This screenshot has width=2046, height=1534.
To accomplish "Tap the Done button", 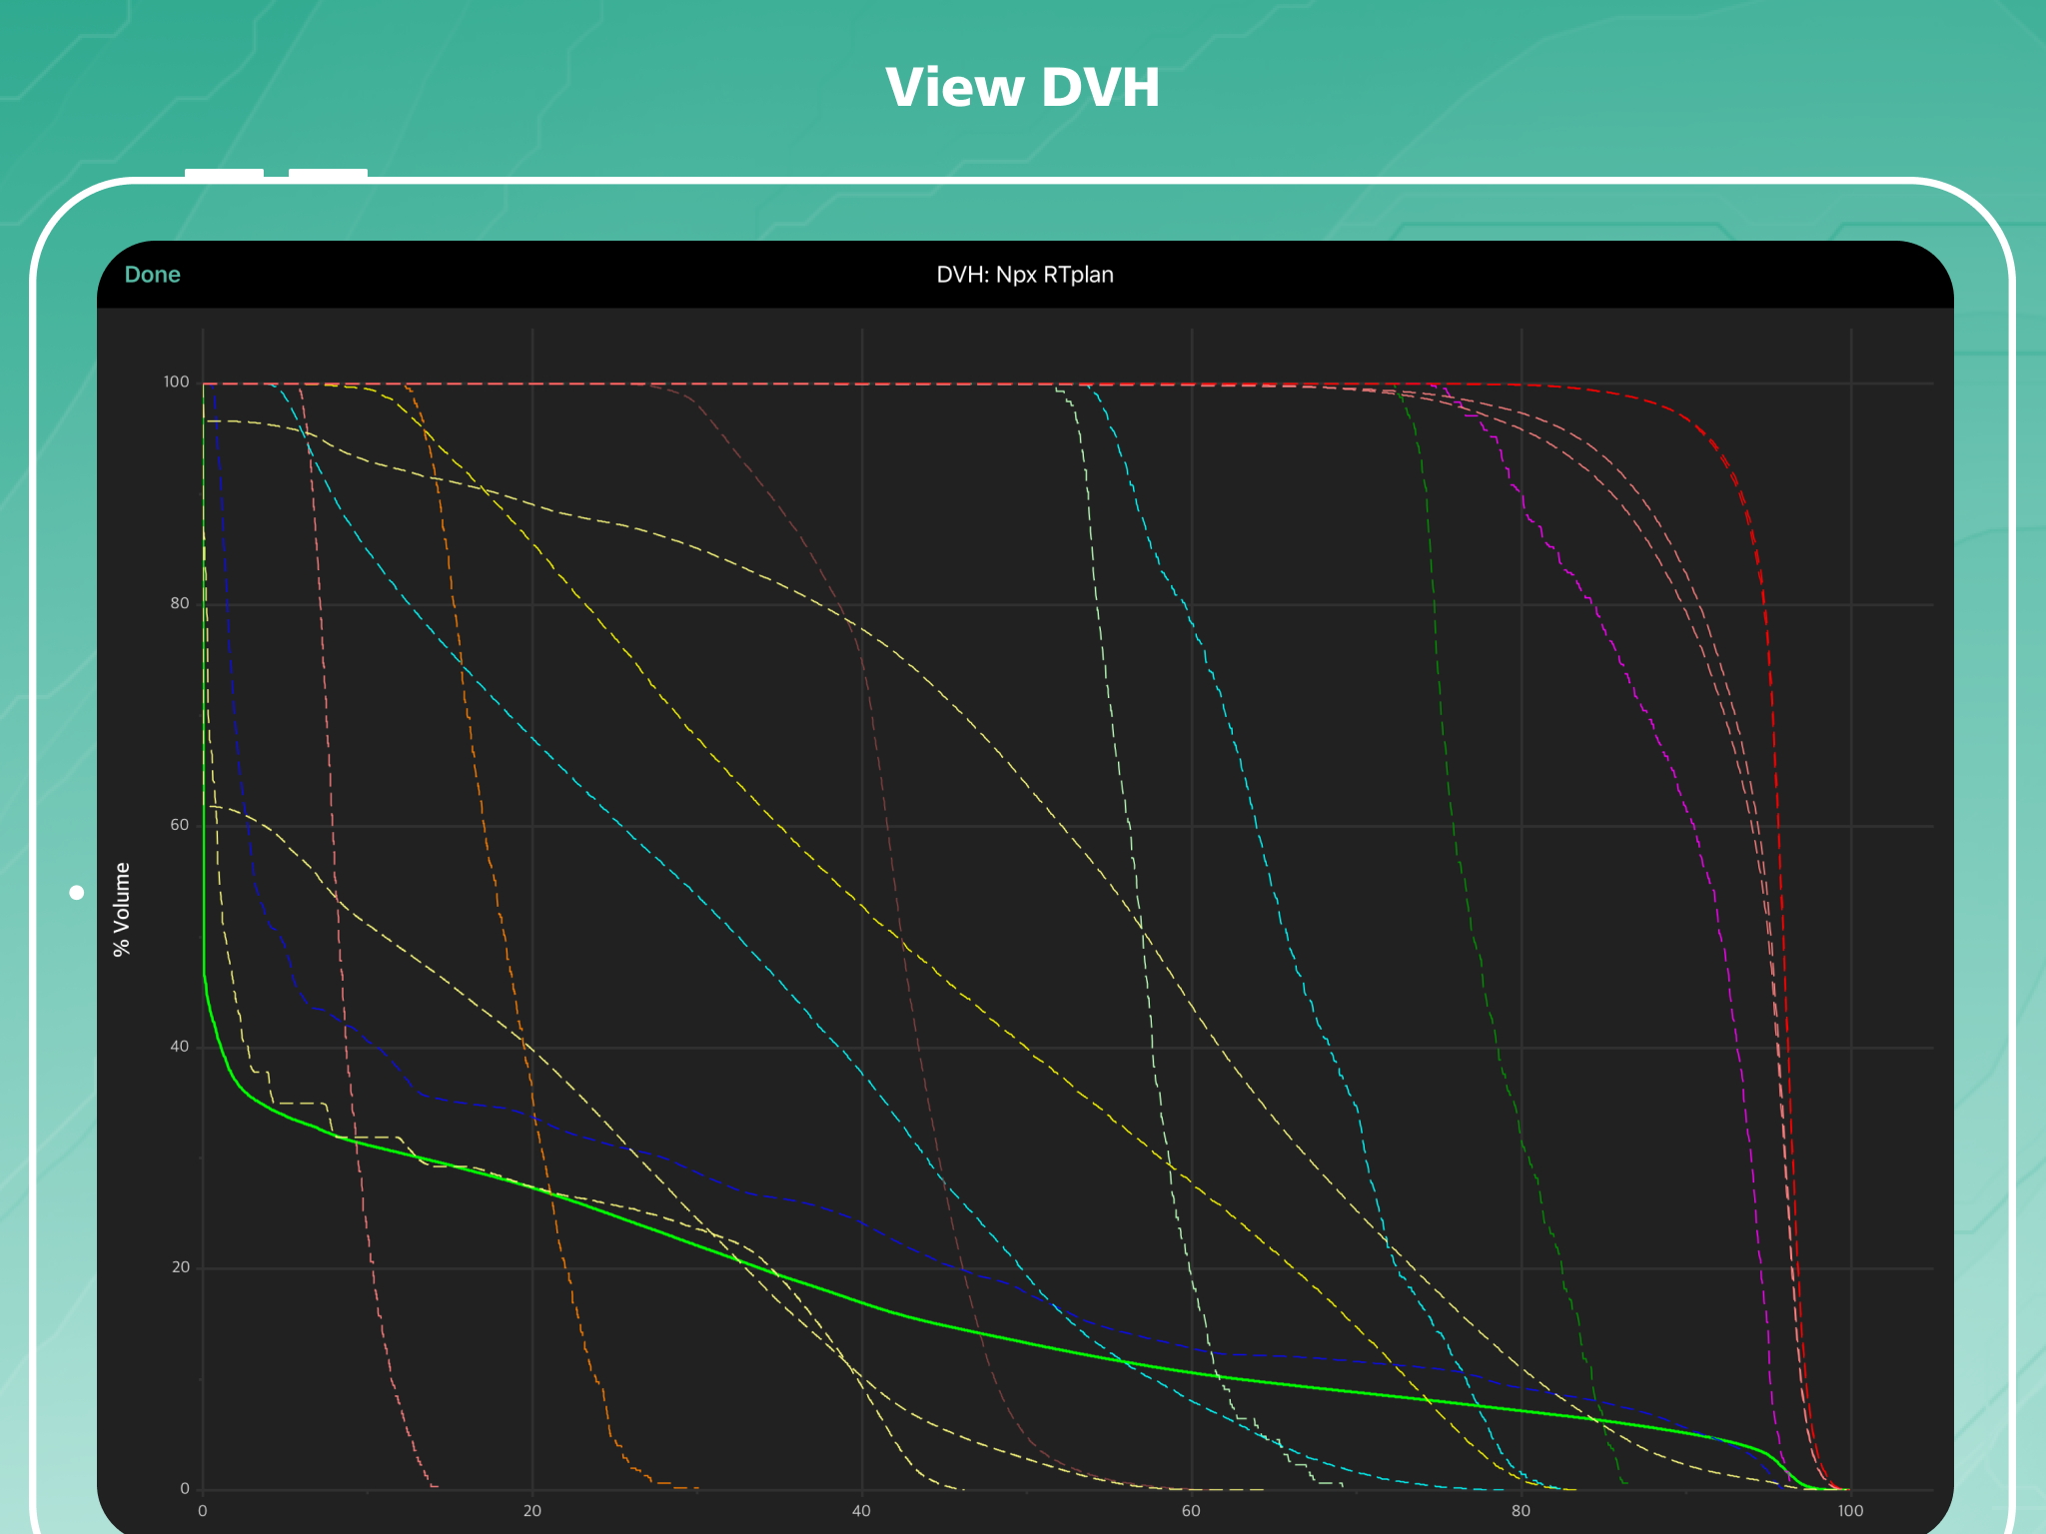I will (152, 275).
